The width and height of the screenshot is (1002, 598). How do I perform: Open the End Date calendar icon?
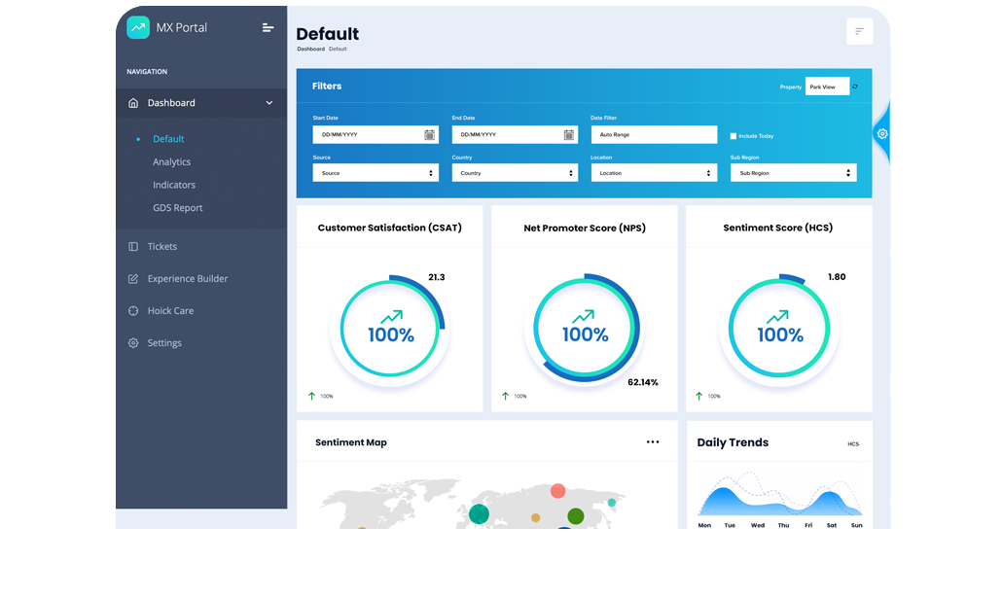pos(569,135)
